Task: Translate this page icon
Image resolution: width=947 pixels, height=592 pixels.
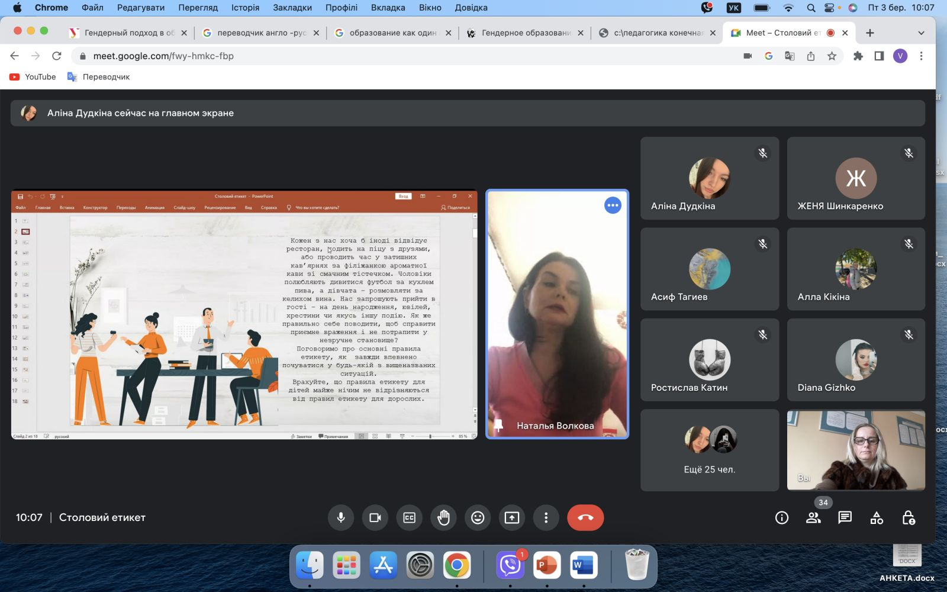Action: pyautogui.click(x=790, y=56)
